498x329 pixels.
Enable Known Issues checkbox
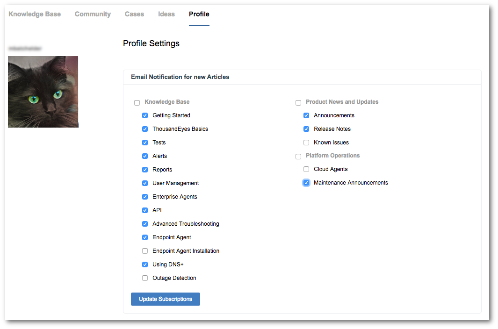click(x=306, y=143)
